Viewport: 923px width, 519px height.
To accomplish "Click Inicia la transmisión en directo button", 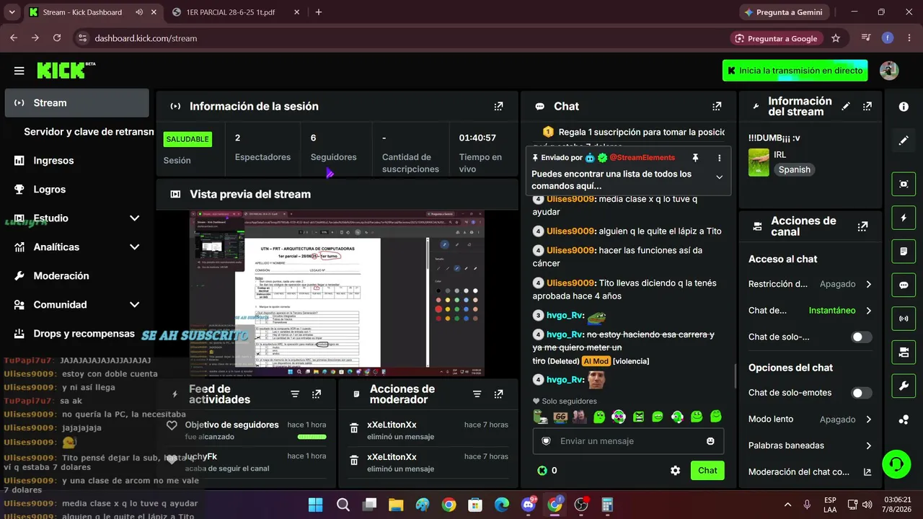I will [x=795, y=71].
